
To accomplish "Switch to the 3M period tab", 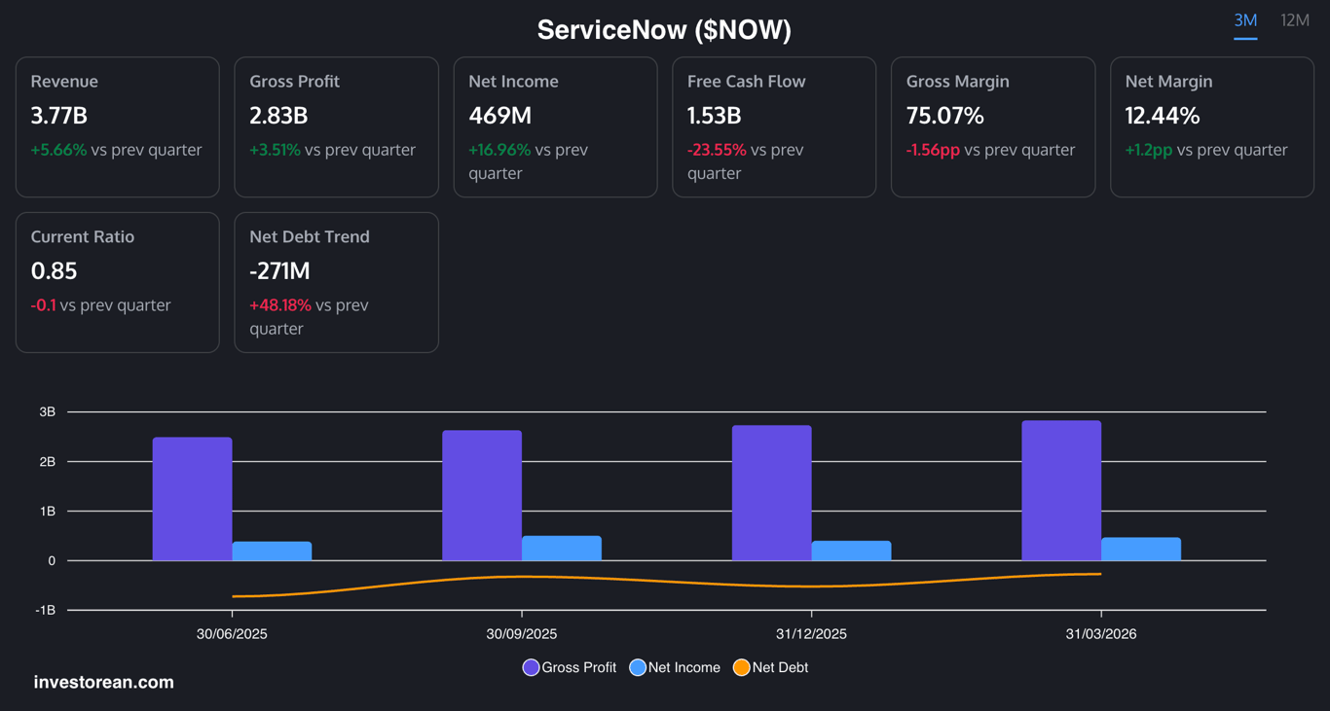I will 1245,20.
